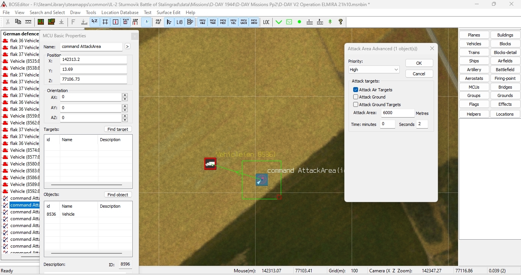521x275 pixels.
Task: Click the green checkmark toolbar icon
Action: pyautogui.click(x=279, y=22)
